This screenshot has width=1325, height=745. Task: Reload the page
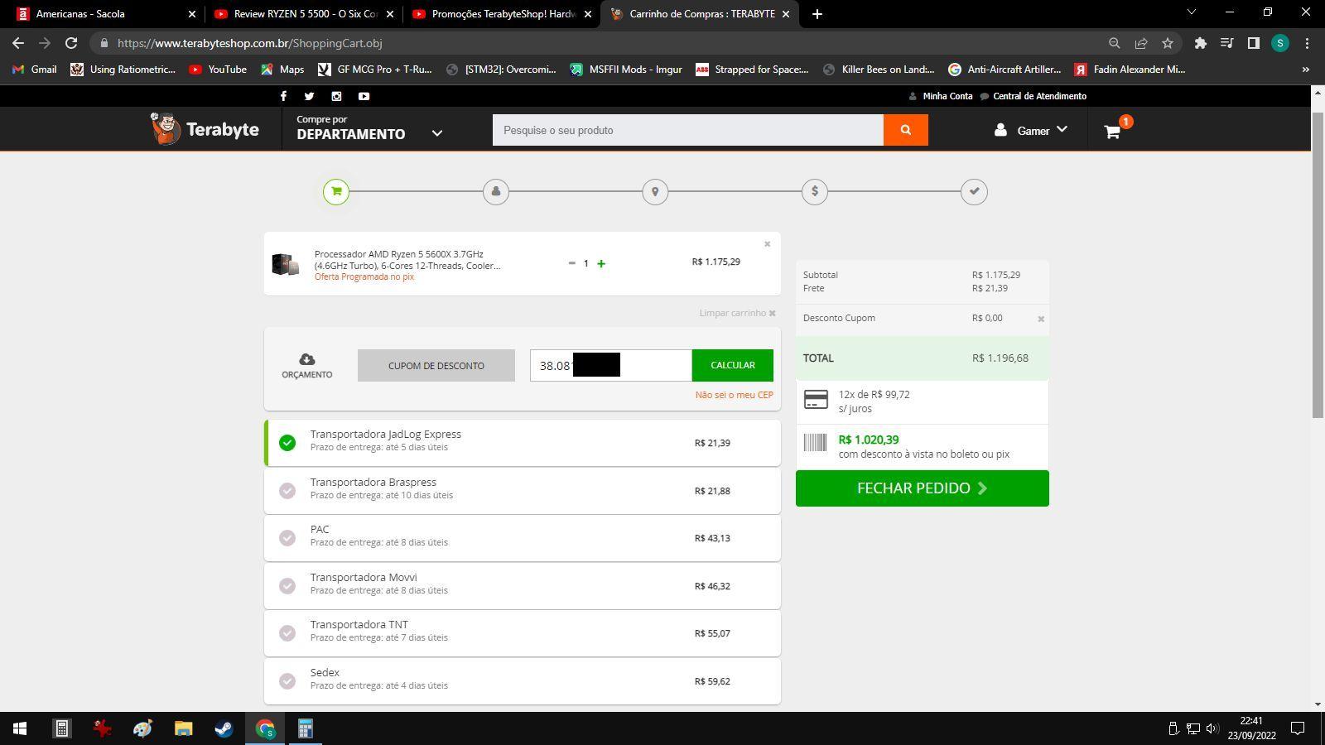[x=71, y=43]
